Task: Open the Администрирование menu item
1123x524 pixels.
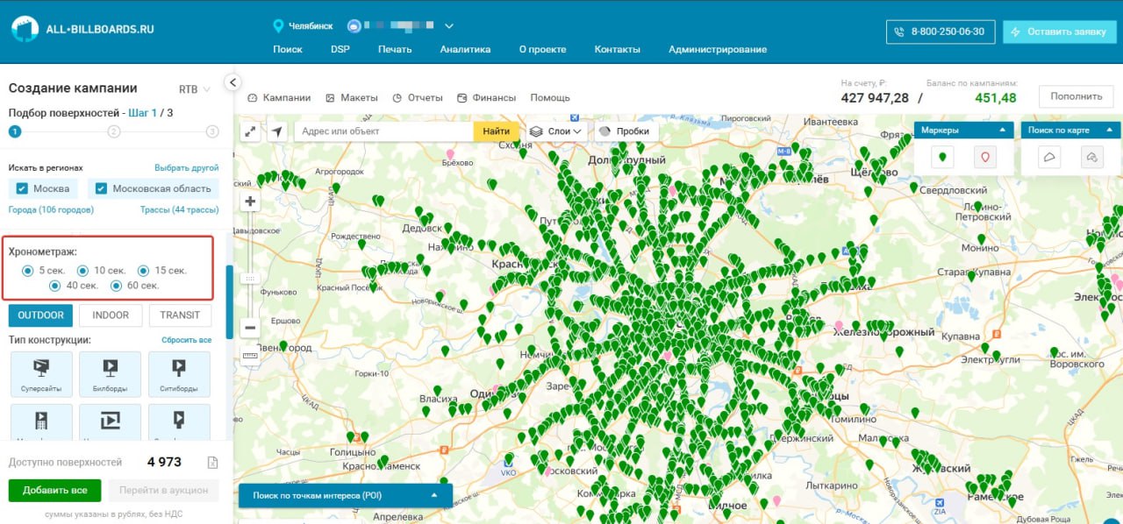Action: [x=718, y=49]
